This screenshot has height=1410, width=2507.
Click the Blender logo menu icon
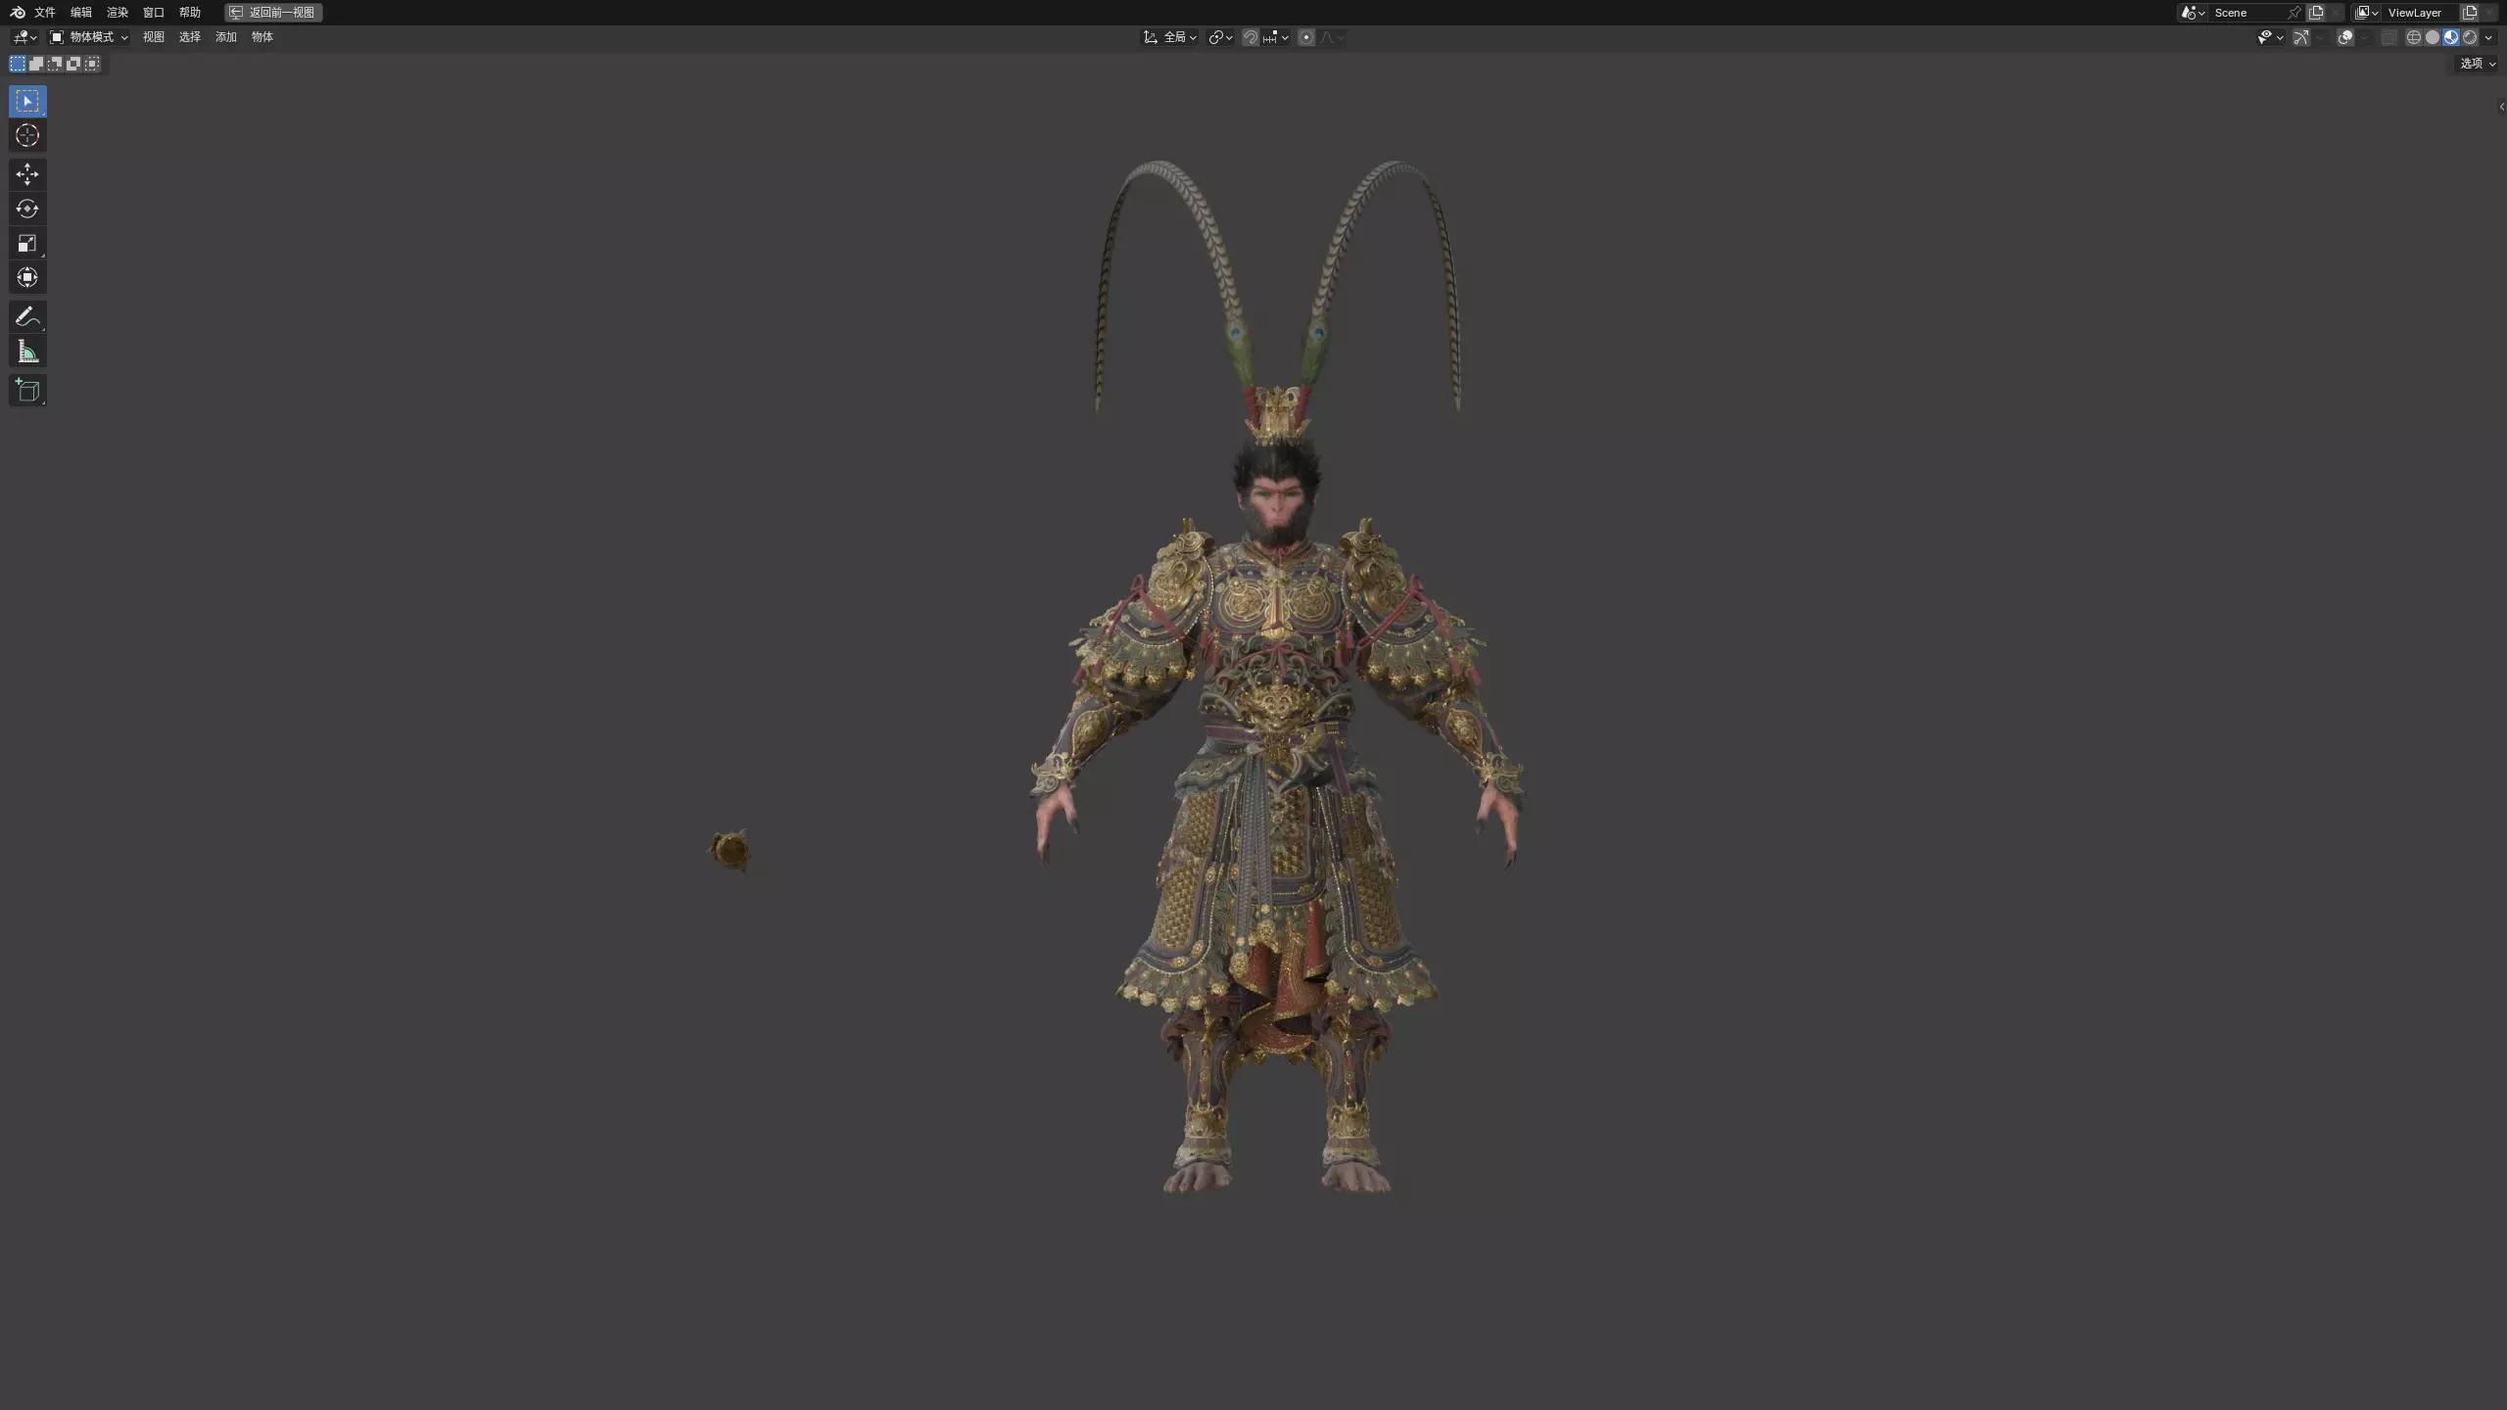[18, 13]
